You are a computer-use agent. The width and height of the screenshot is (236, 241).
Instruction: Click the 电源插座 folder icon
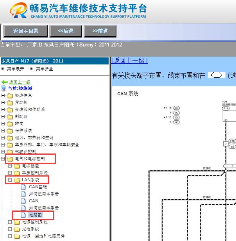pyautogui.click(x=17, y=166)
